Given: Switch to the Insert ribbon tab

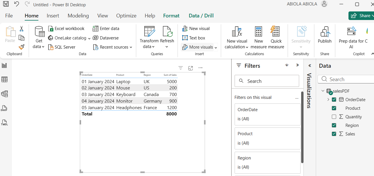Looking at the screenshot, I should [53, 16].
